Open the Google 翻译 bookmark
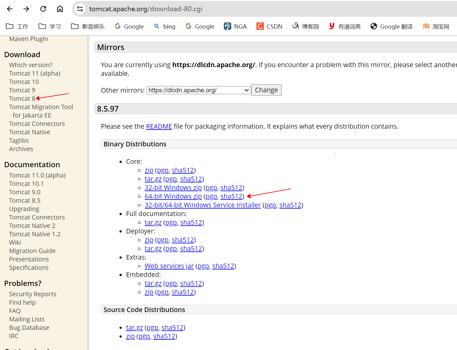 (391, 26)
